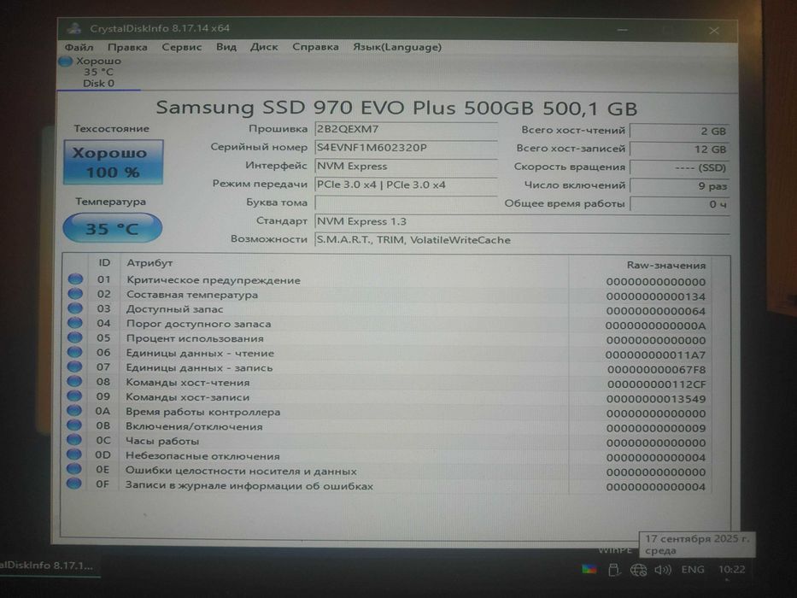The width and height of the screenshot is (797, 598).
Task: Click the Всего хост-чтений value 2 GB
Action: (680, 132)
